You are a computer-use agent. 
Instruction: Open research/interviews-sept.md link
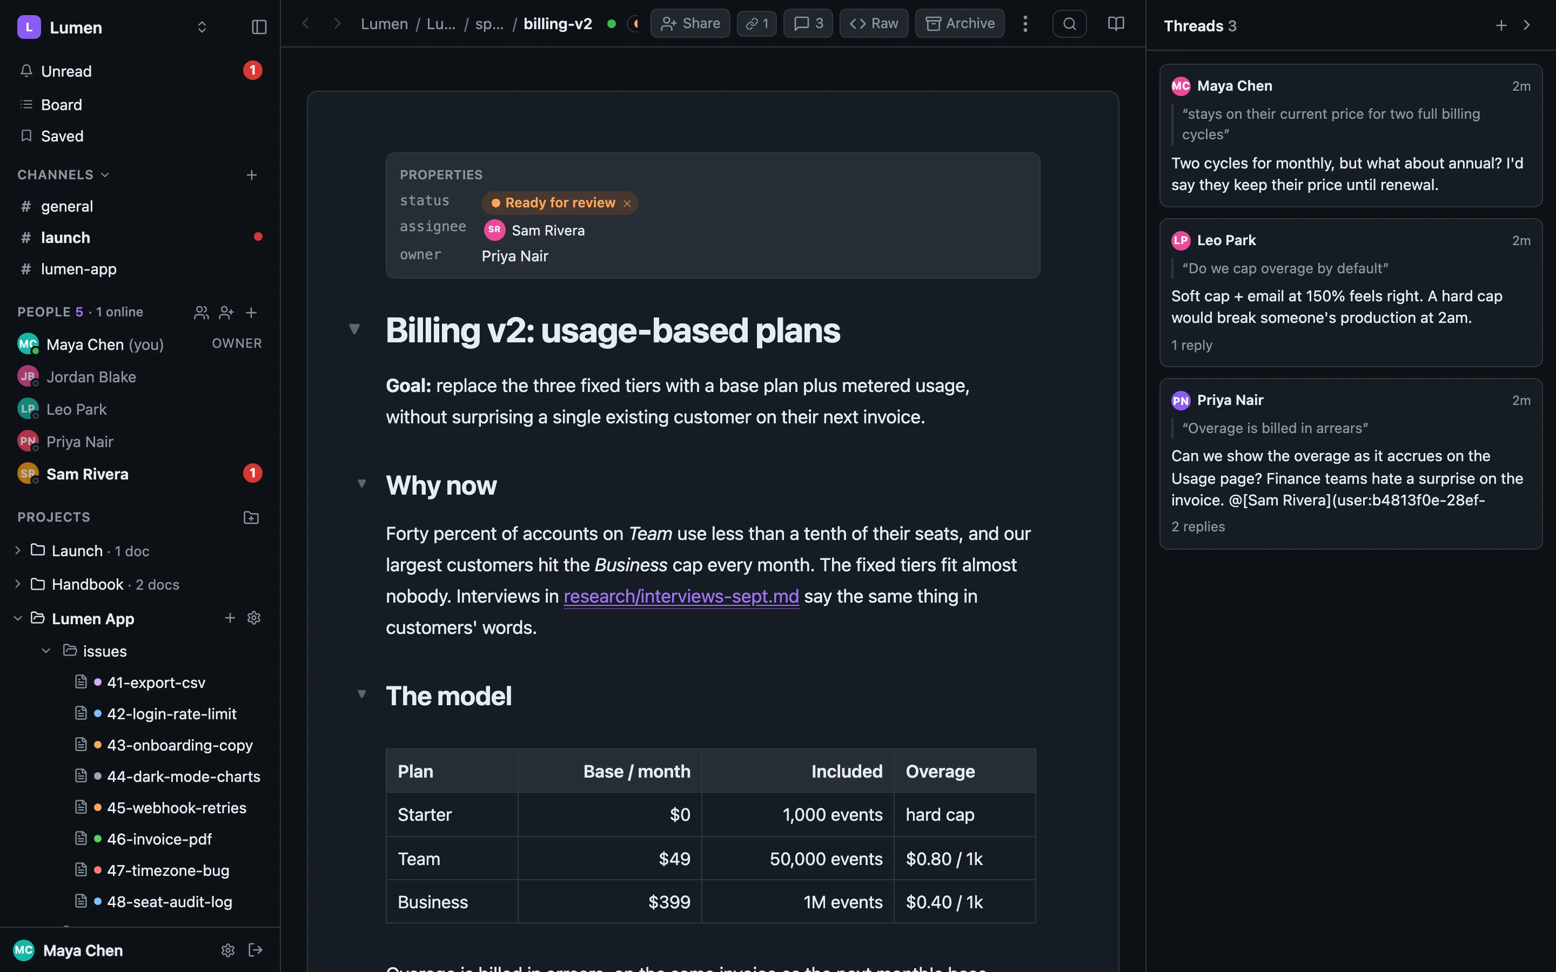click(x=681, y=597)
